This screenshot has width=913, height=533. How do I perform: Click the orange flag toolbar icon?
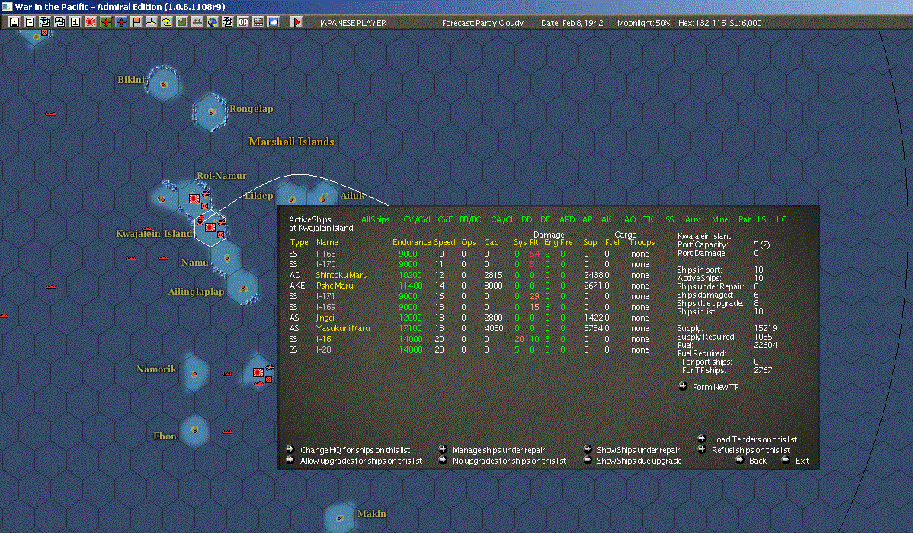(x=136, y=22)
